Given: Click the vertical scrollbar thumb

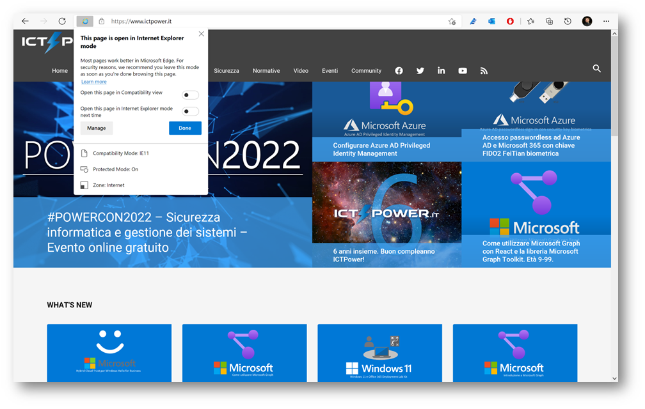Looking at the screenshot, I should [614, 87].
